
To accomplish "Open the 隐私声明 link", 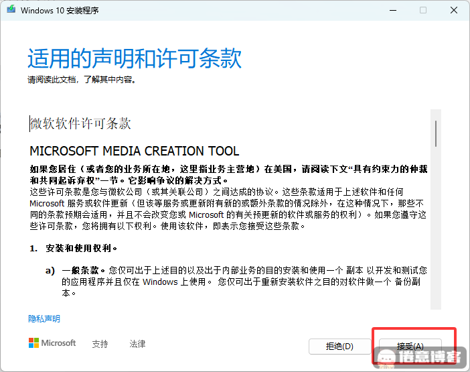I will [44, 319].
